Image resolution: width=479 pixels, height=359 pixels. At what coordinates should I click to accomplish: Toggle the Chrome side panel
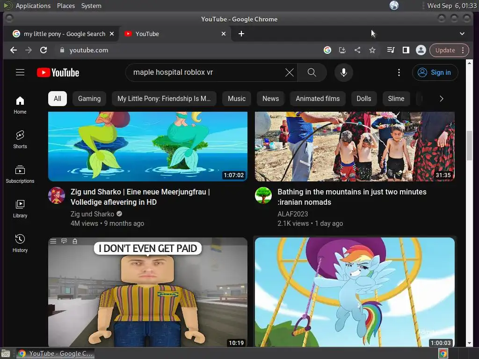(406, 50)
